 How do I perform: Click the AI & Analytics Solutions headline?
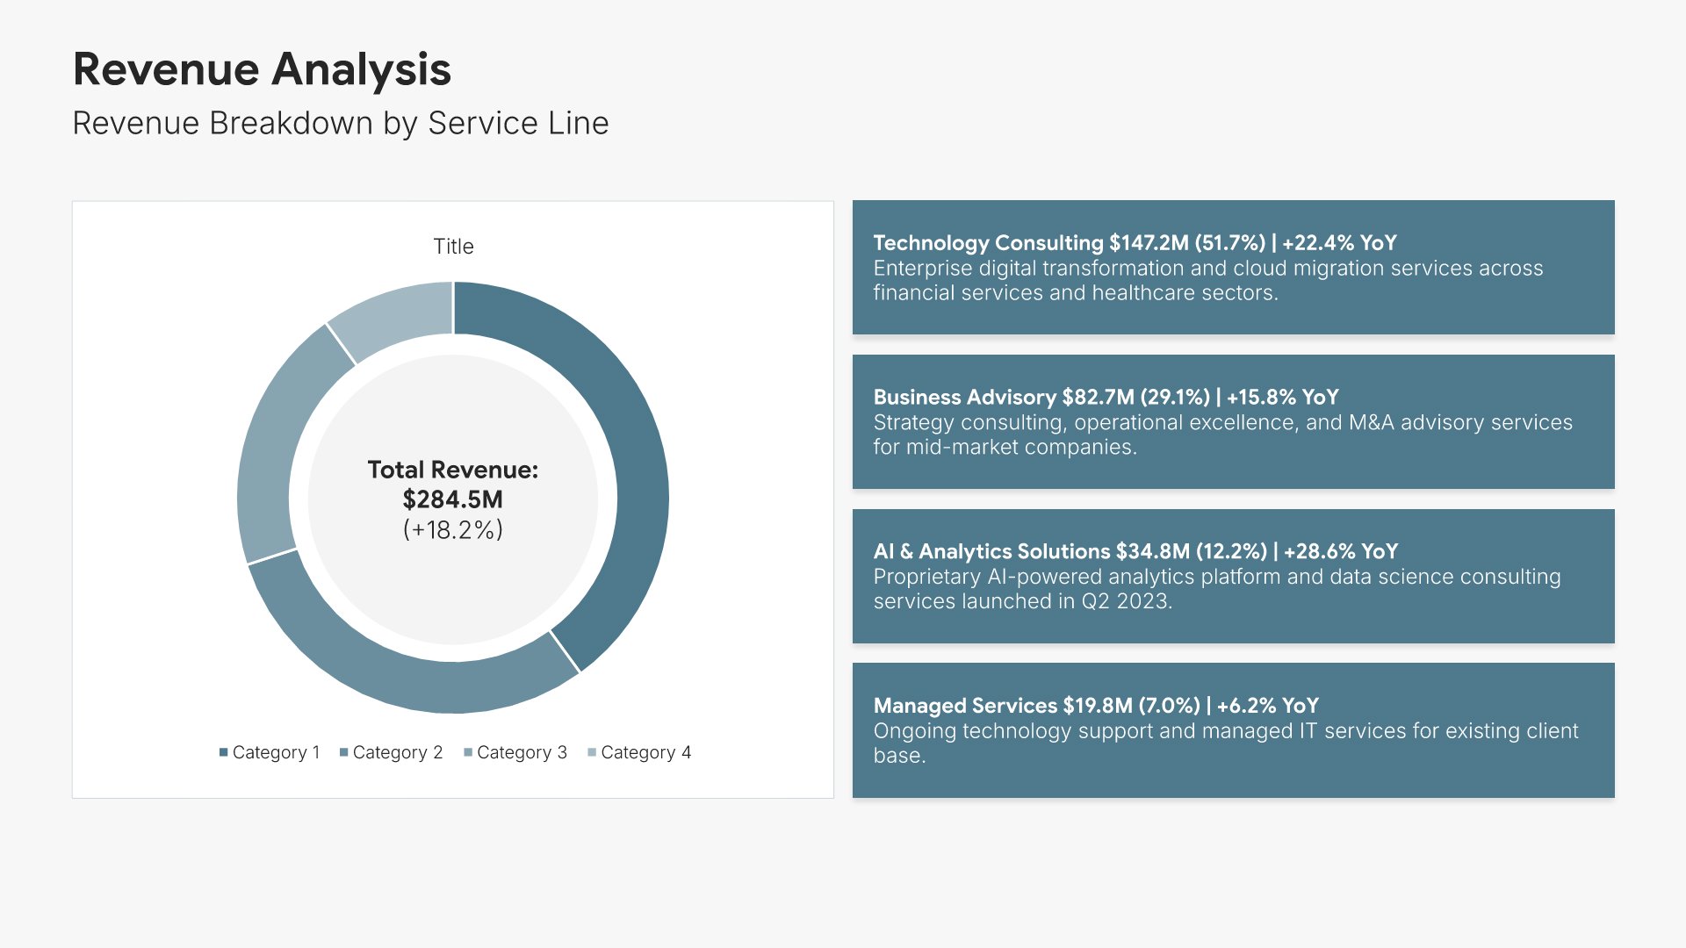1135,552
